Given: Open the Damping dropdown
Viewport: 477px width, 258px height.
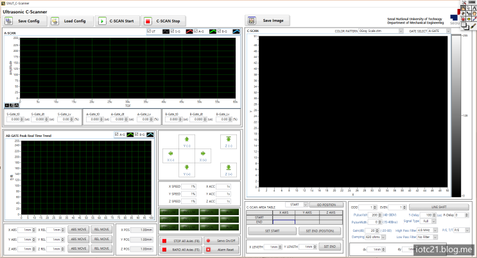Looking at the screenshot, I should [383, 237].
